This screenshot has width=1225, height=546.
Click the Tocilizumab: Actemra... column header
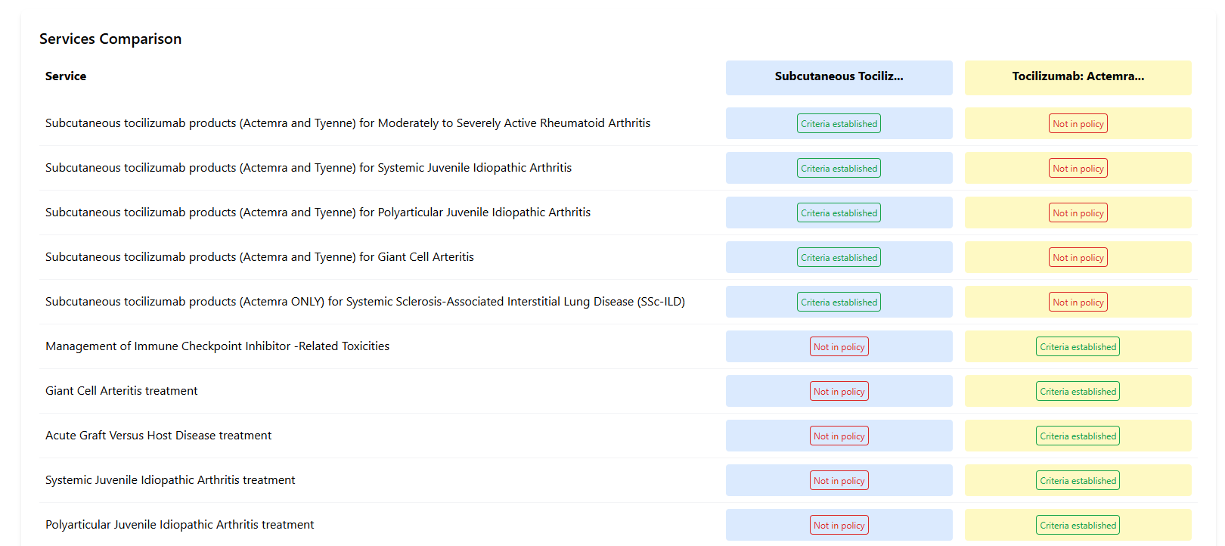pyautogui.click(x=1078, y=76)
